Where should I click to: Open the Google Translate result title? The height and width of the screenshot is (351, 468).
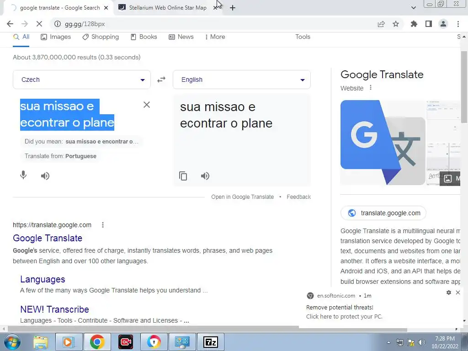pyautogui.click(x=48, y=238)
